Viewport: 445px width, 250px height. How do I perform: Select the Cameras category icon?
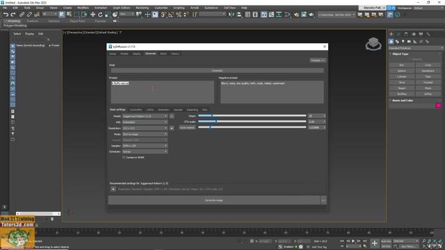pos(409,42)
